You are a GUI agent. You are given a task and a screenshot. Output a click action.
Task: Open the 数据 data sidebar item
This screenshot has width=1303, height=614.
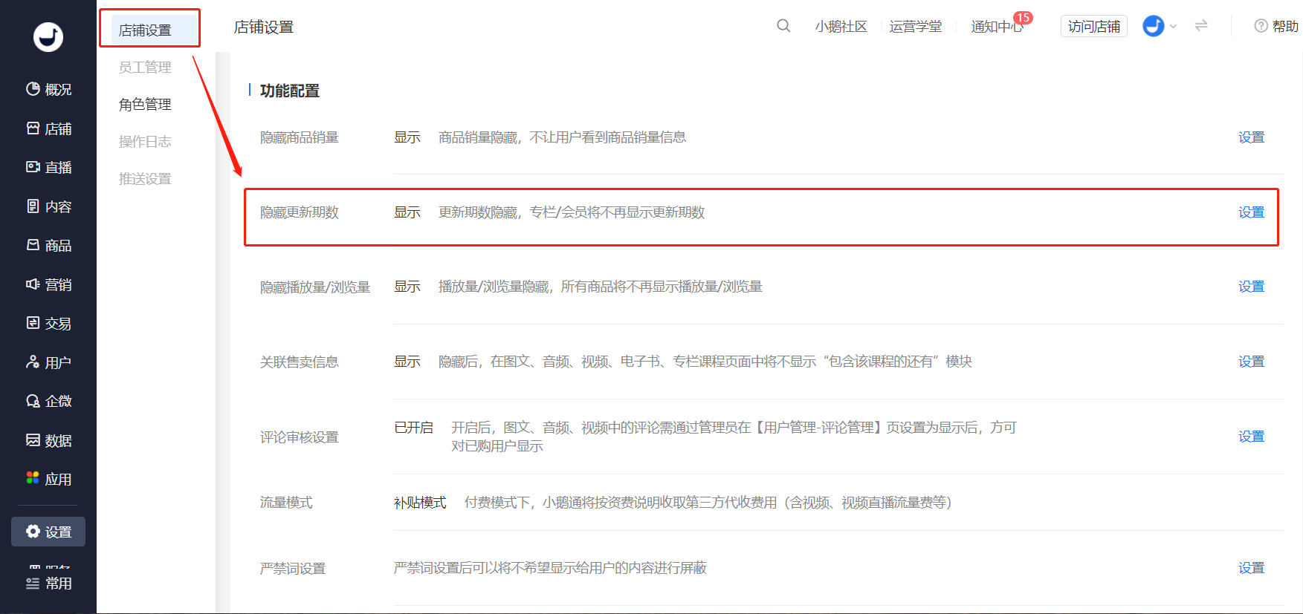click(x=48, y=440)
